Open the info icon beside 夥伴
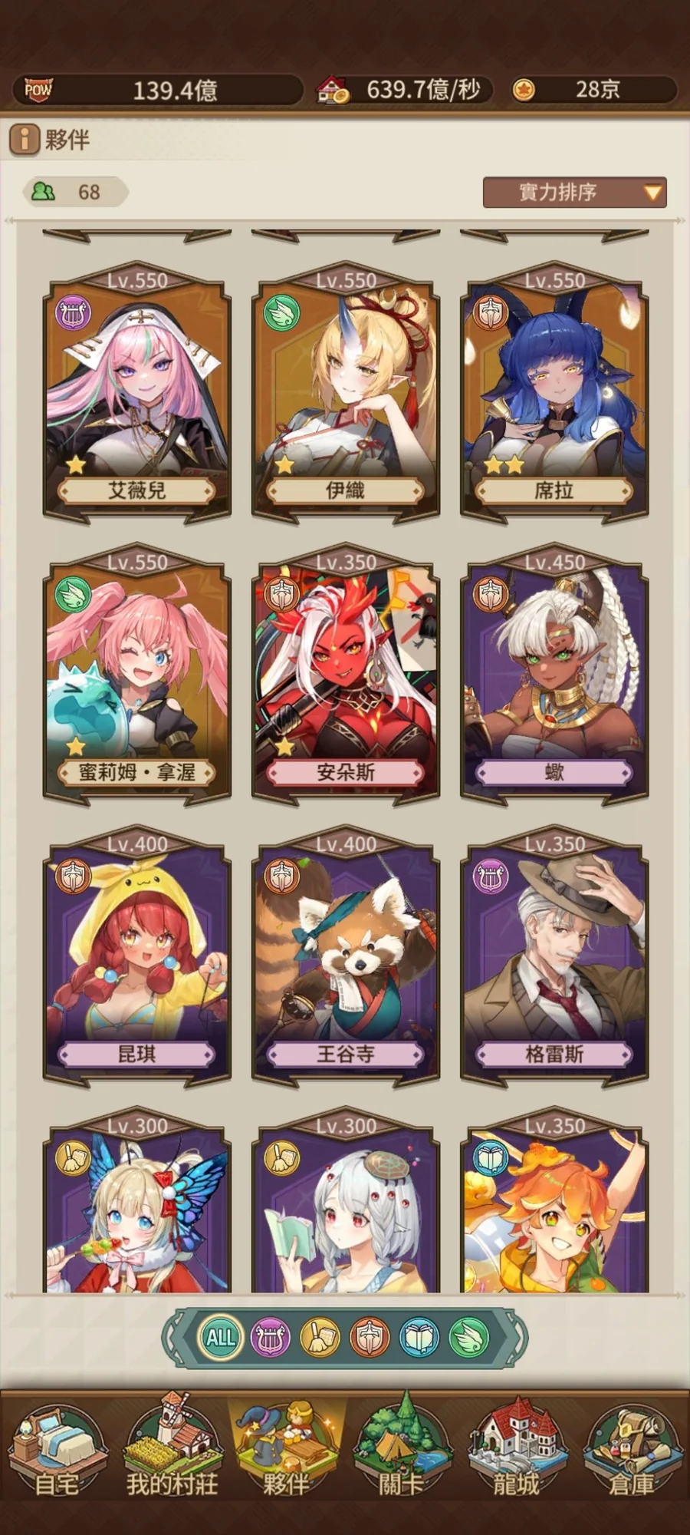Image resolution: width=690 pixels, height=1535 pixels. coord(24,140)
